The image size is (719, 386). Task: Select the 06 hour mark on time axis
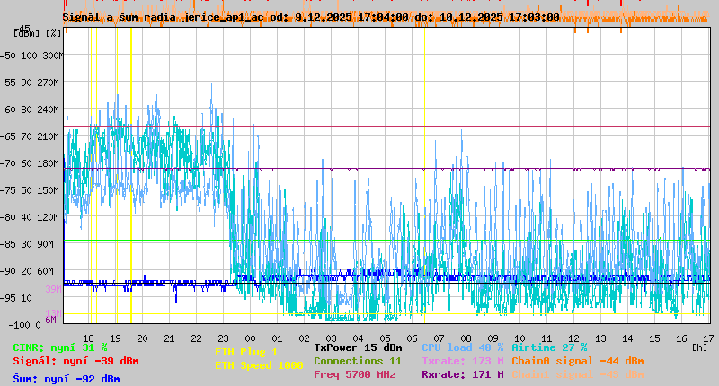pyautogui.click(x=412, y=338)
